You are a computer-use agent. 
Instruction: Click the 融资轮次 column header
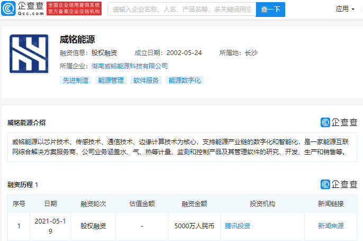point(93,204)
